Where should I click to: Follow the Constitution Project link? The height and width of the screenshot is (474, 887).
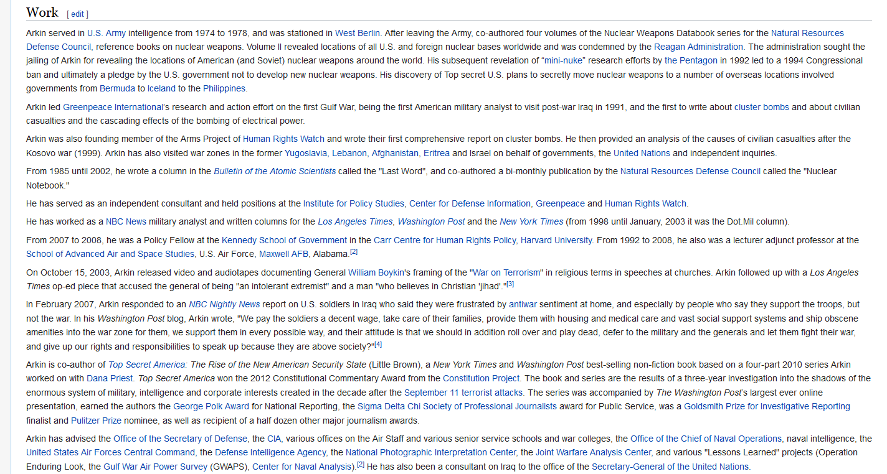pyautogui.click(x=481, y=378)
